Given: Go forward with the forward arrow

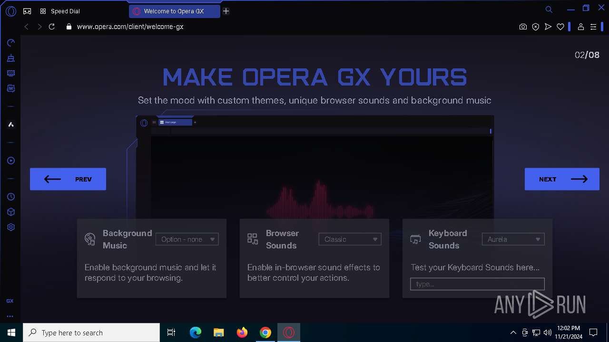Looking at the screenshot, I should [x=39, y=27].
